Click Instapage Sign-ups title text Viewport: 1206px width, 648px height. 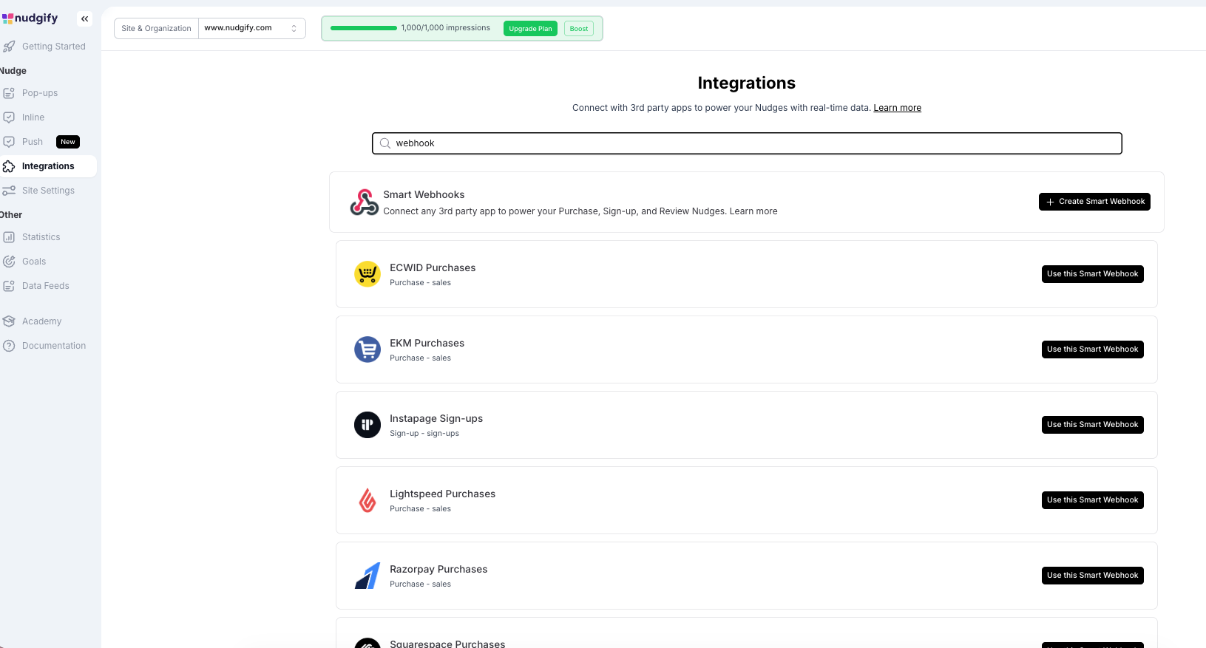pos(436,419)
